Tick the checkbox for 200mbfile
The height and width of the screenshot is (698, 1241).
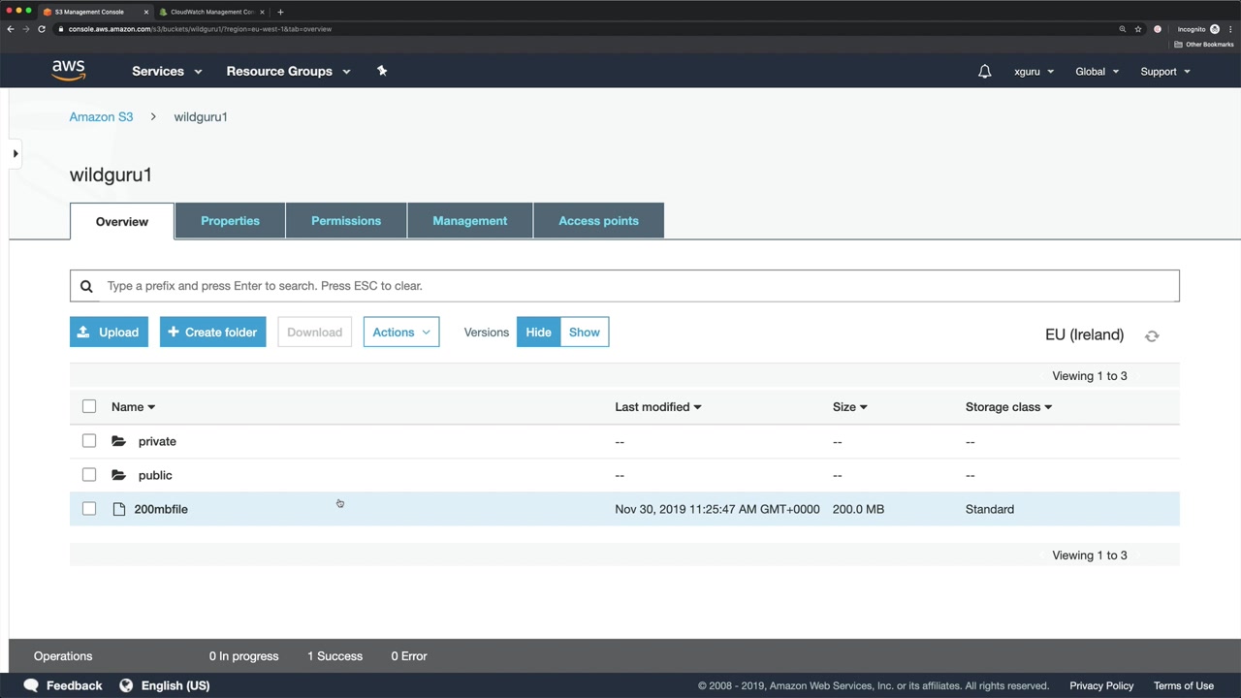pyautogui.click(x=89, y=509)
